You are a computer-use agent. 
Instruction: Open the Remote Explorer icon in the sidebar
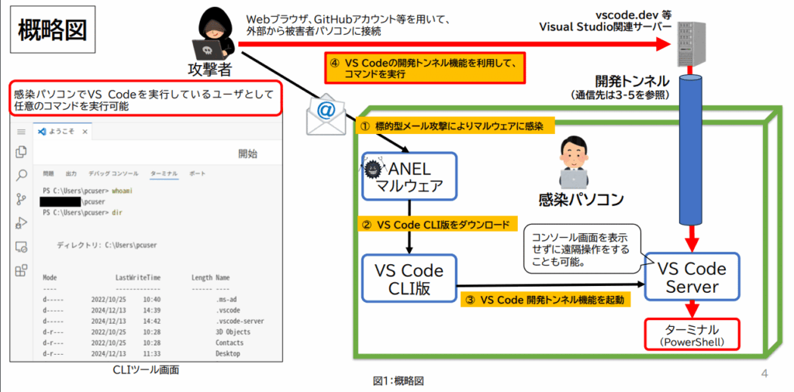(21, 247)
